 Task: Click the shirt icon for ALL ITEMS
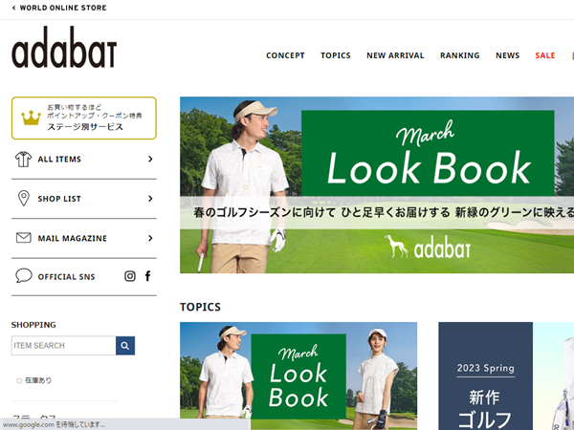point(23,159)
